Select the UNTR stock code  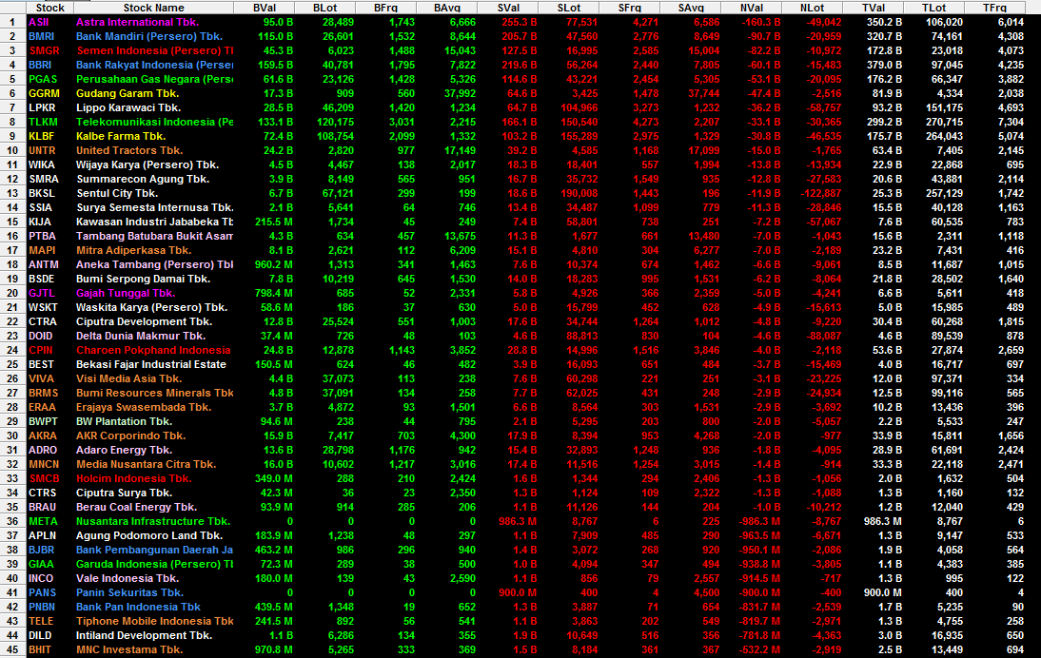coord(43,150)
